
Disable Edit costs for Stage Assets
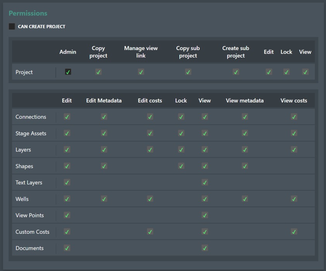coord(150,133)
